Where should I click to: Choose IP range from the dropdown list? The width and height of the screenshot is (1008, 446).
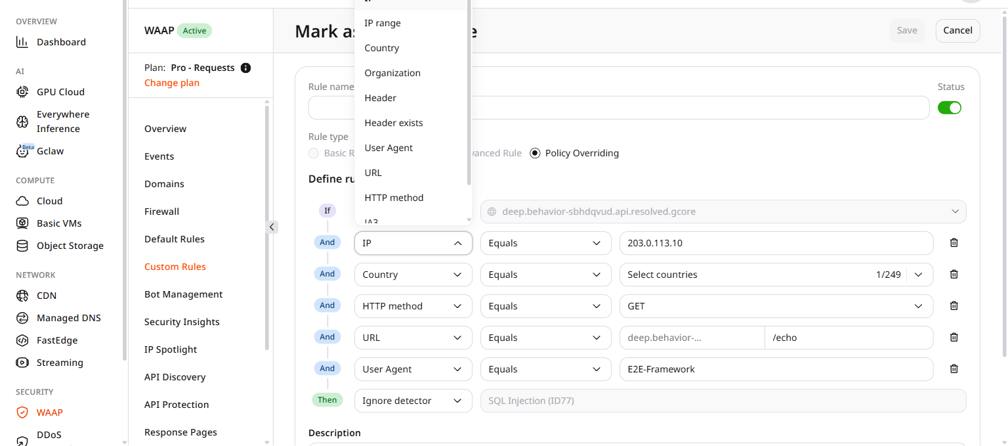[410, 23]
